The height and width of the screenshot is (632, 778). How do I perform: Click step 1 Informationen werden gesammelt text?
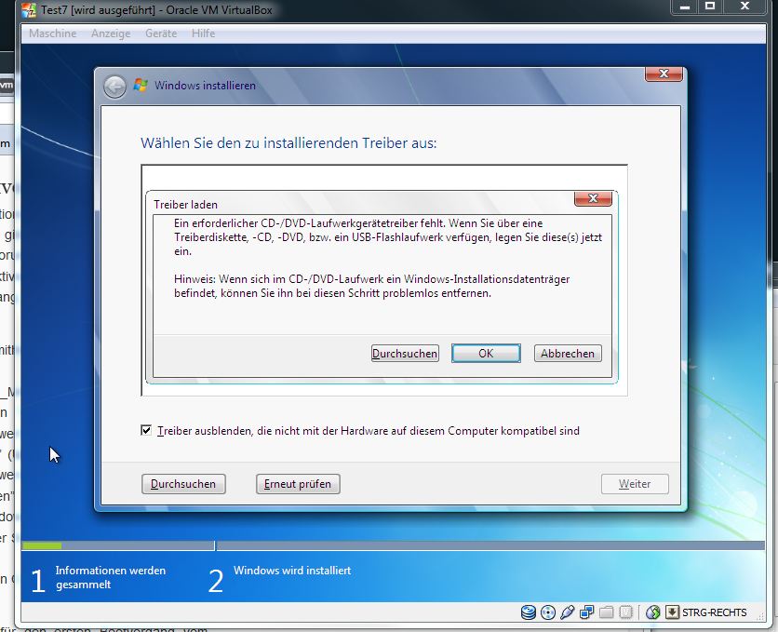pyautogui.click(x=111, y=577)
